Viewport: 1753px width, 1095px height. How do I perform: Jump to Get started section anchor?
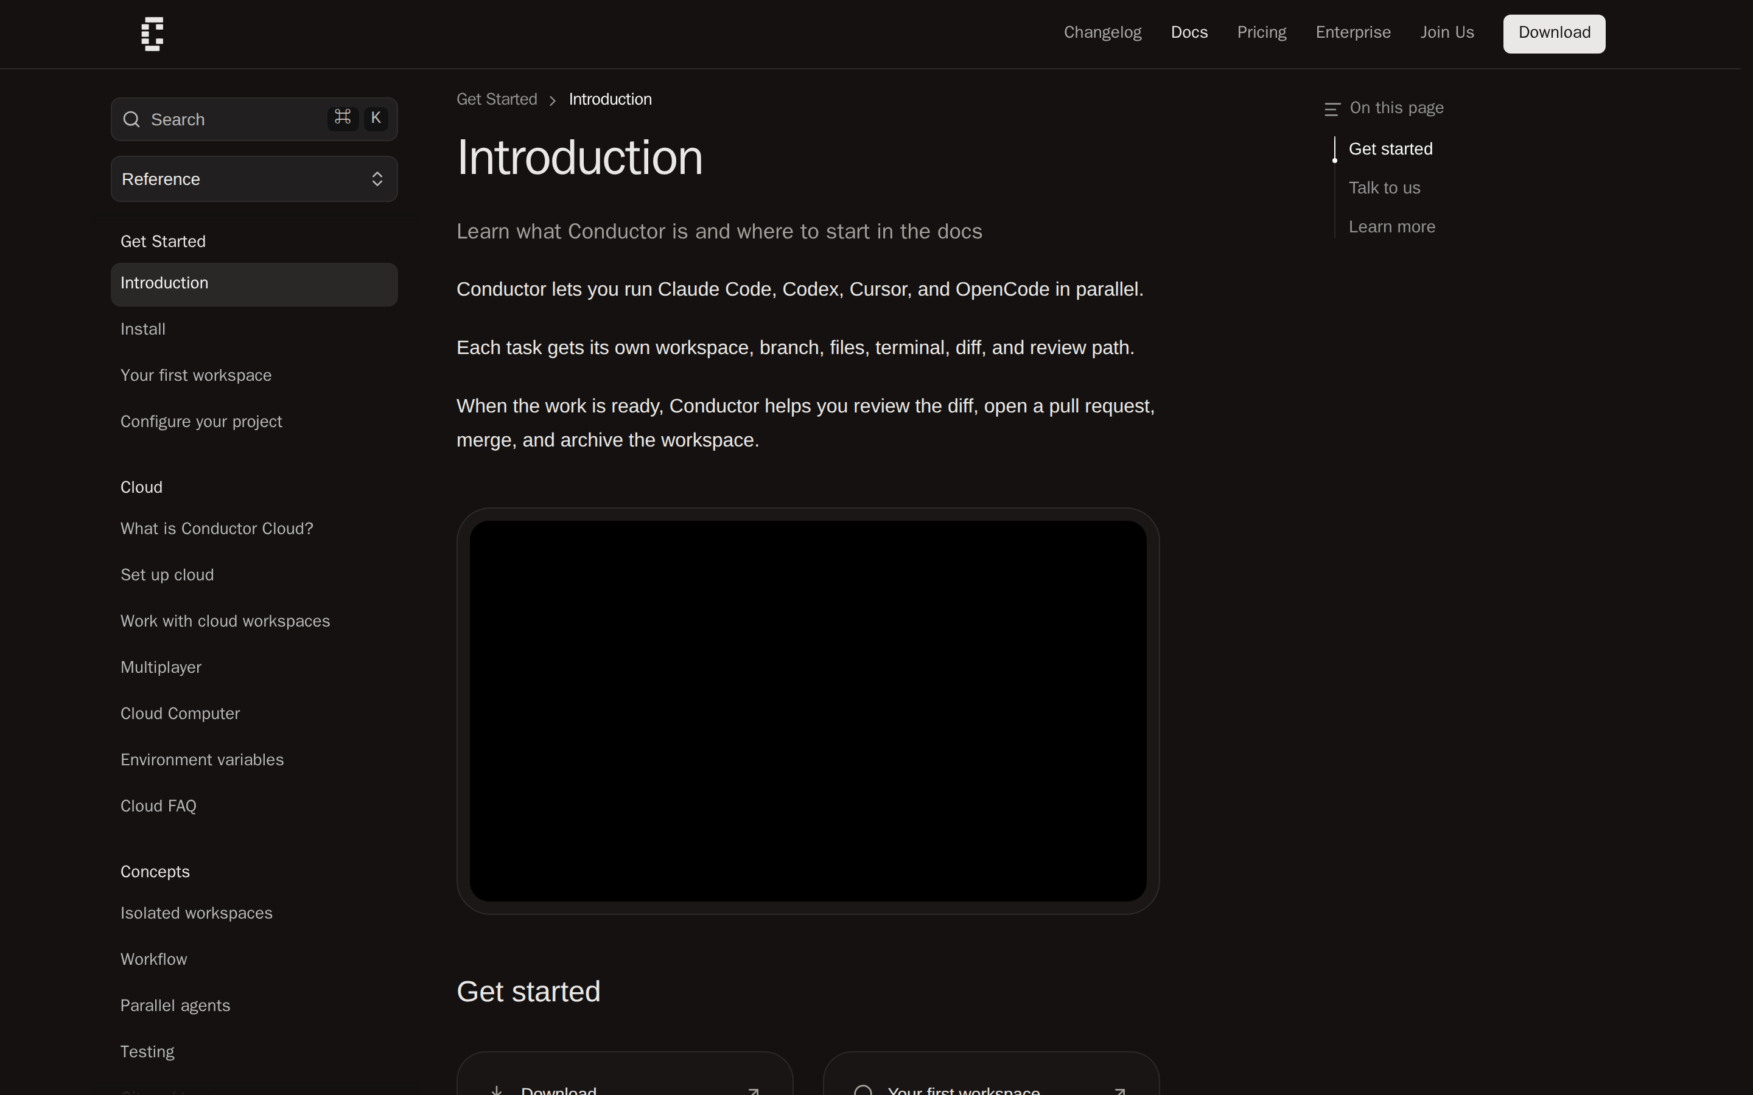(1390, 149)
